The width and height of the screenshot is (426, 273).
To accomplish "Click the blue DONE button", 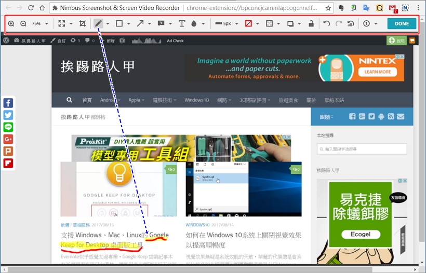I will pos(402,23).
